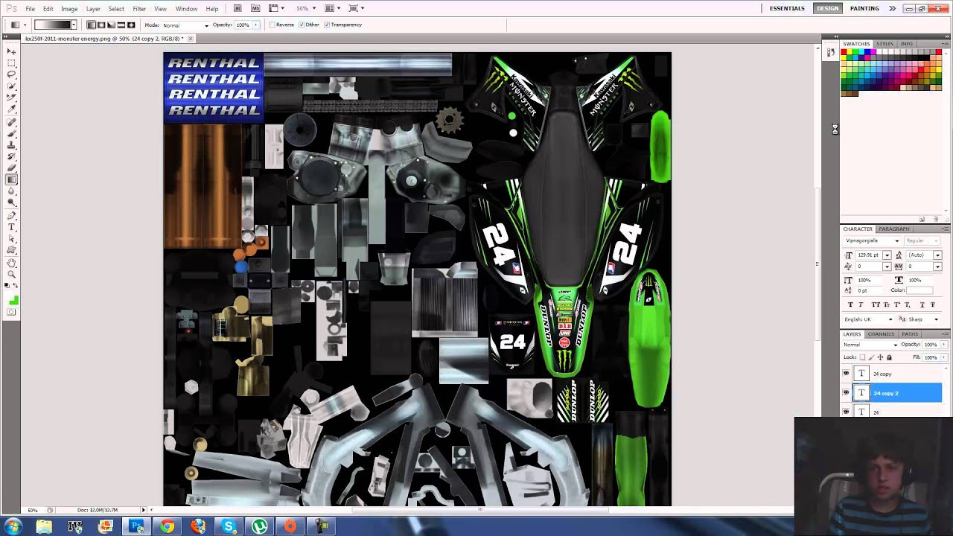Image resolution: width=953 pixels, height=536 pixels.
Task: Open the File menu
Action: coord(30,9)
